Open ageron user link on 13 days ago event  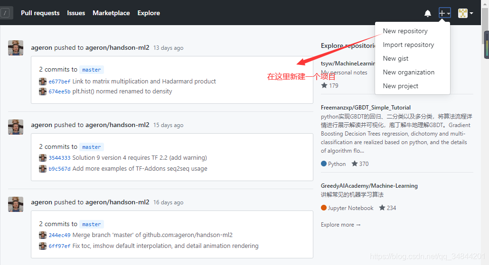pos(41,48)
